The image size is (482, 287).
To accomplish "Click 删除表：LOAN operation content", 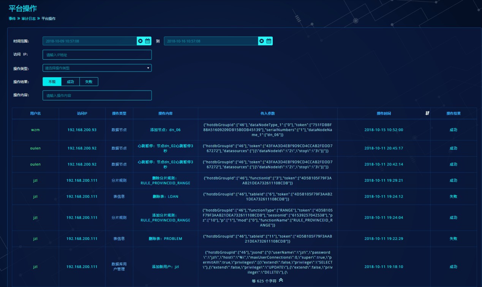I will (x=166, y=197).
